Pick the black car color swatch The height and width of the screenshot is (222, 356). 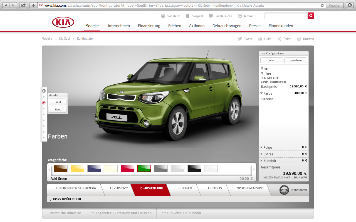tap(194, 168)
